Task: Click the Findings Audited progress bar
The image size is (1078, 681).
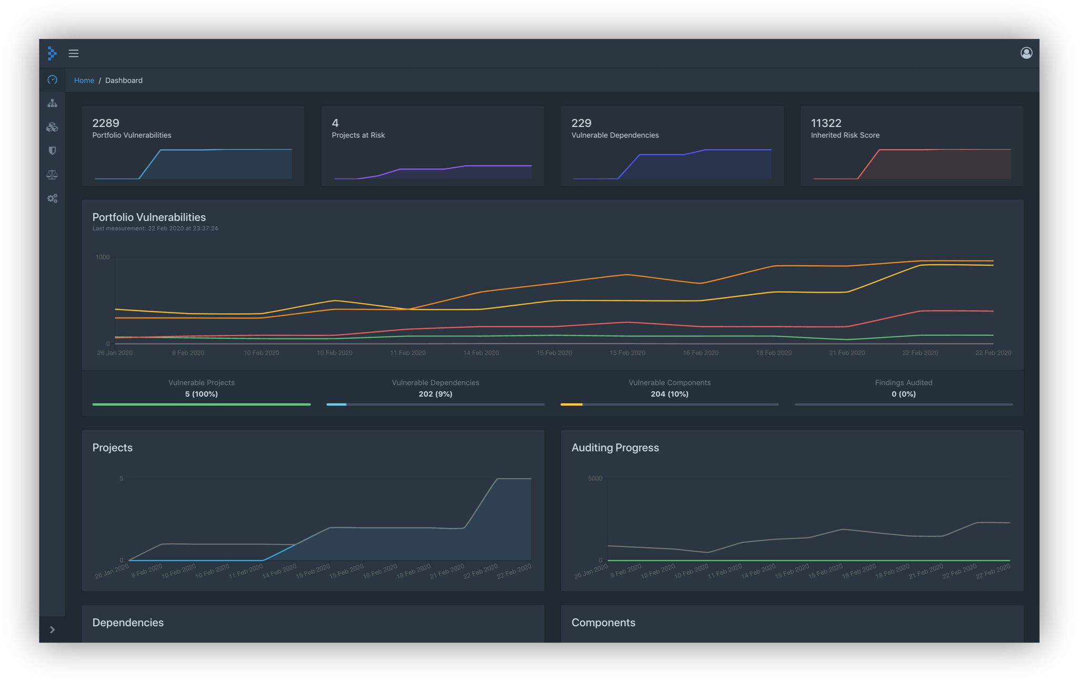Action: 904,404
